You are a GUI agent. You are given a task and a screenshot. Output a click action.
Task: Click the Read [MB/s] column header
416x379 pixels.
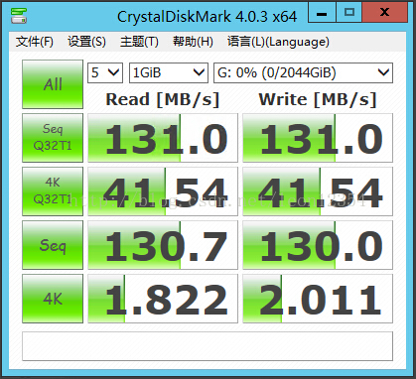tap(163, 99)
